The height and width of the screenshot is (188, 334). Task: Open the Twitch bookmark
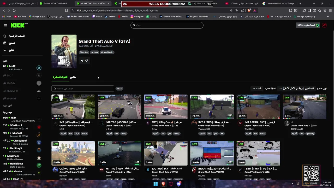(97, 16)
